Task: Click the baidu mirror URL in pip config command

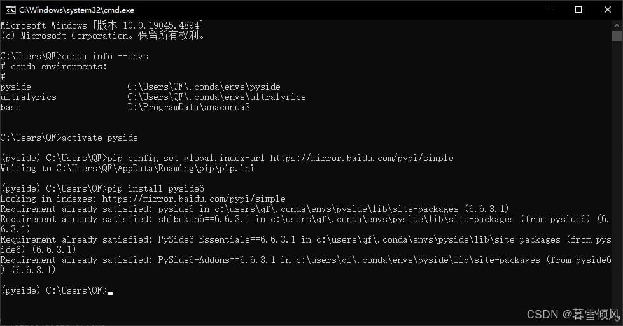Action: tap(361, 158)
